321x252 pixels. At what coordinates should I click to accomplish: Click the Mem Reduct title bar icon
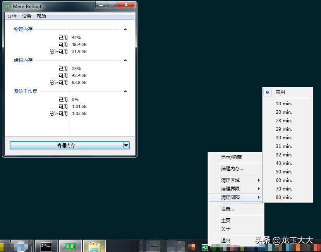coord(7,6)
